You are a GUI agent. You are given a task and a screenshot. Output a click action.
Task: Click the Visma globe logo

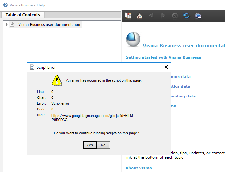point(133,39)
